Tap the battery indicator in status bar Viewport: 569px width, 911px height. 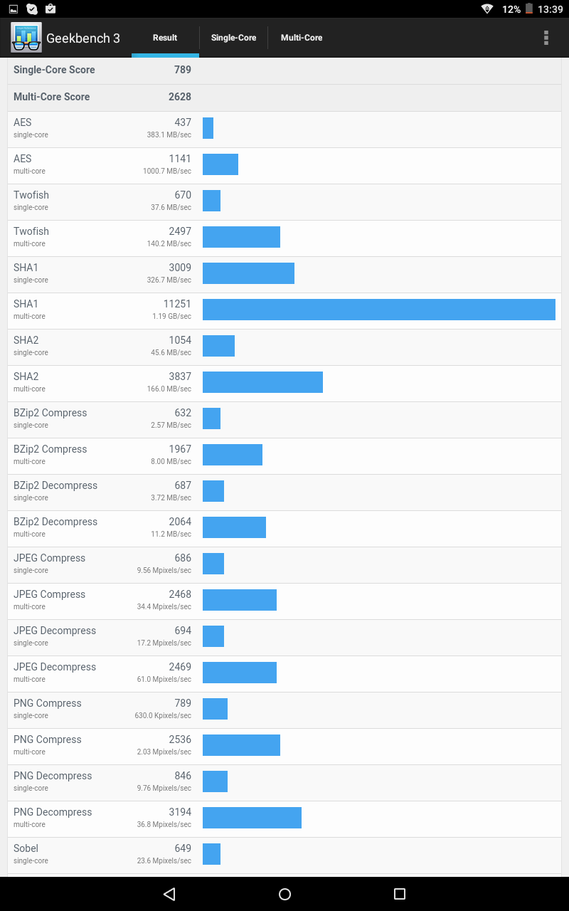pyautogui.click(x=529, y=9)
